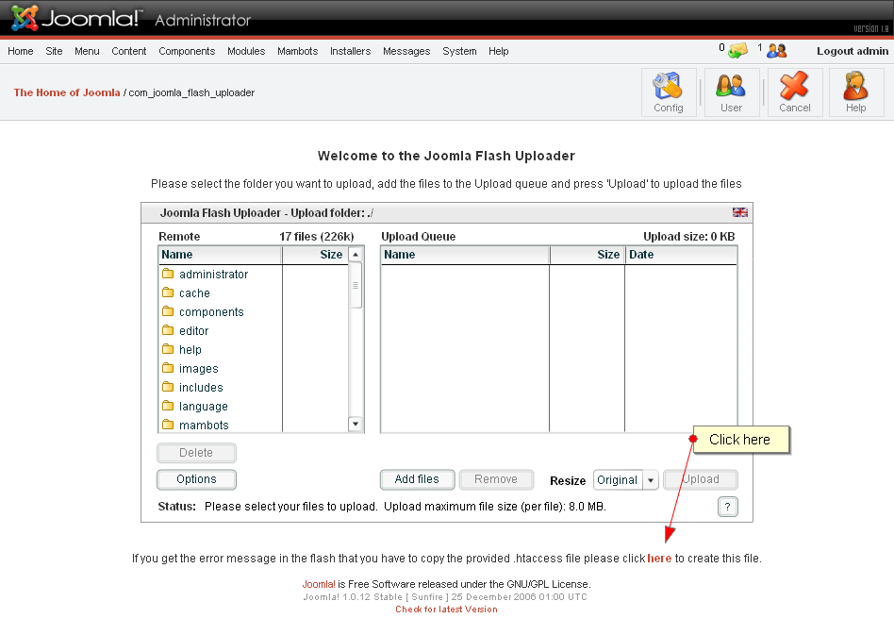Click the remote list scroll down arrow
This screenshot has height=618, width=894.
356,424
